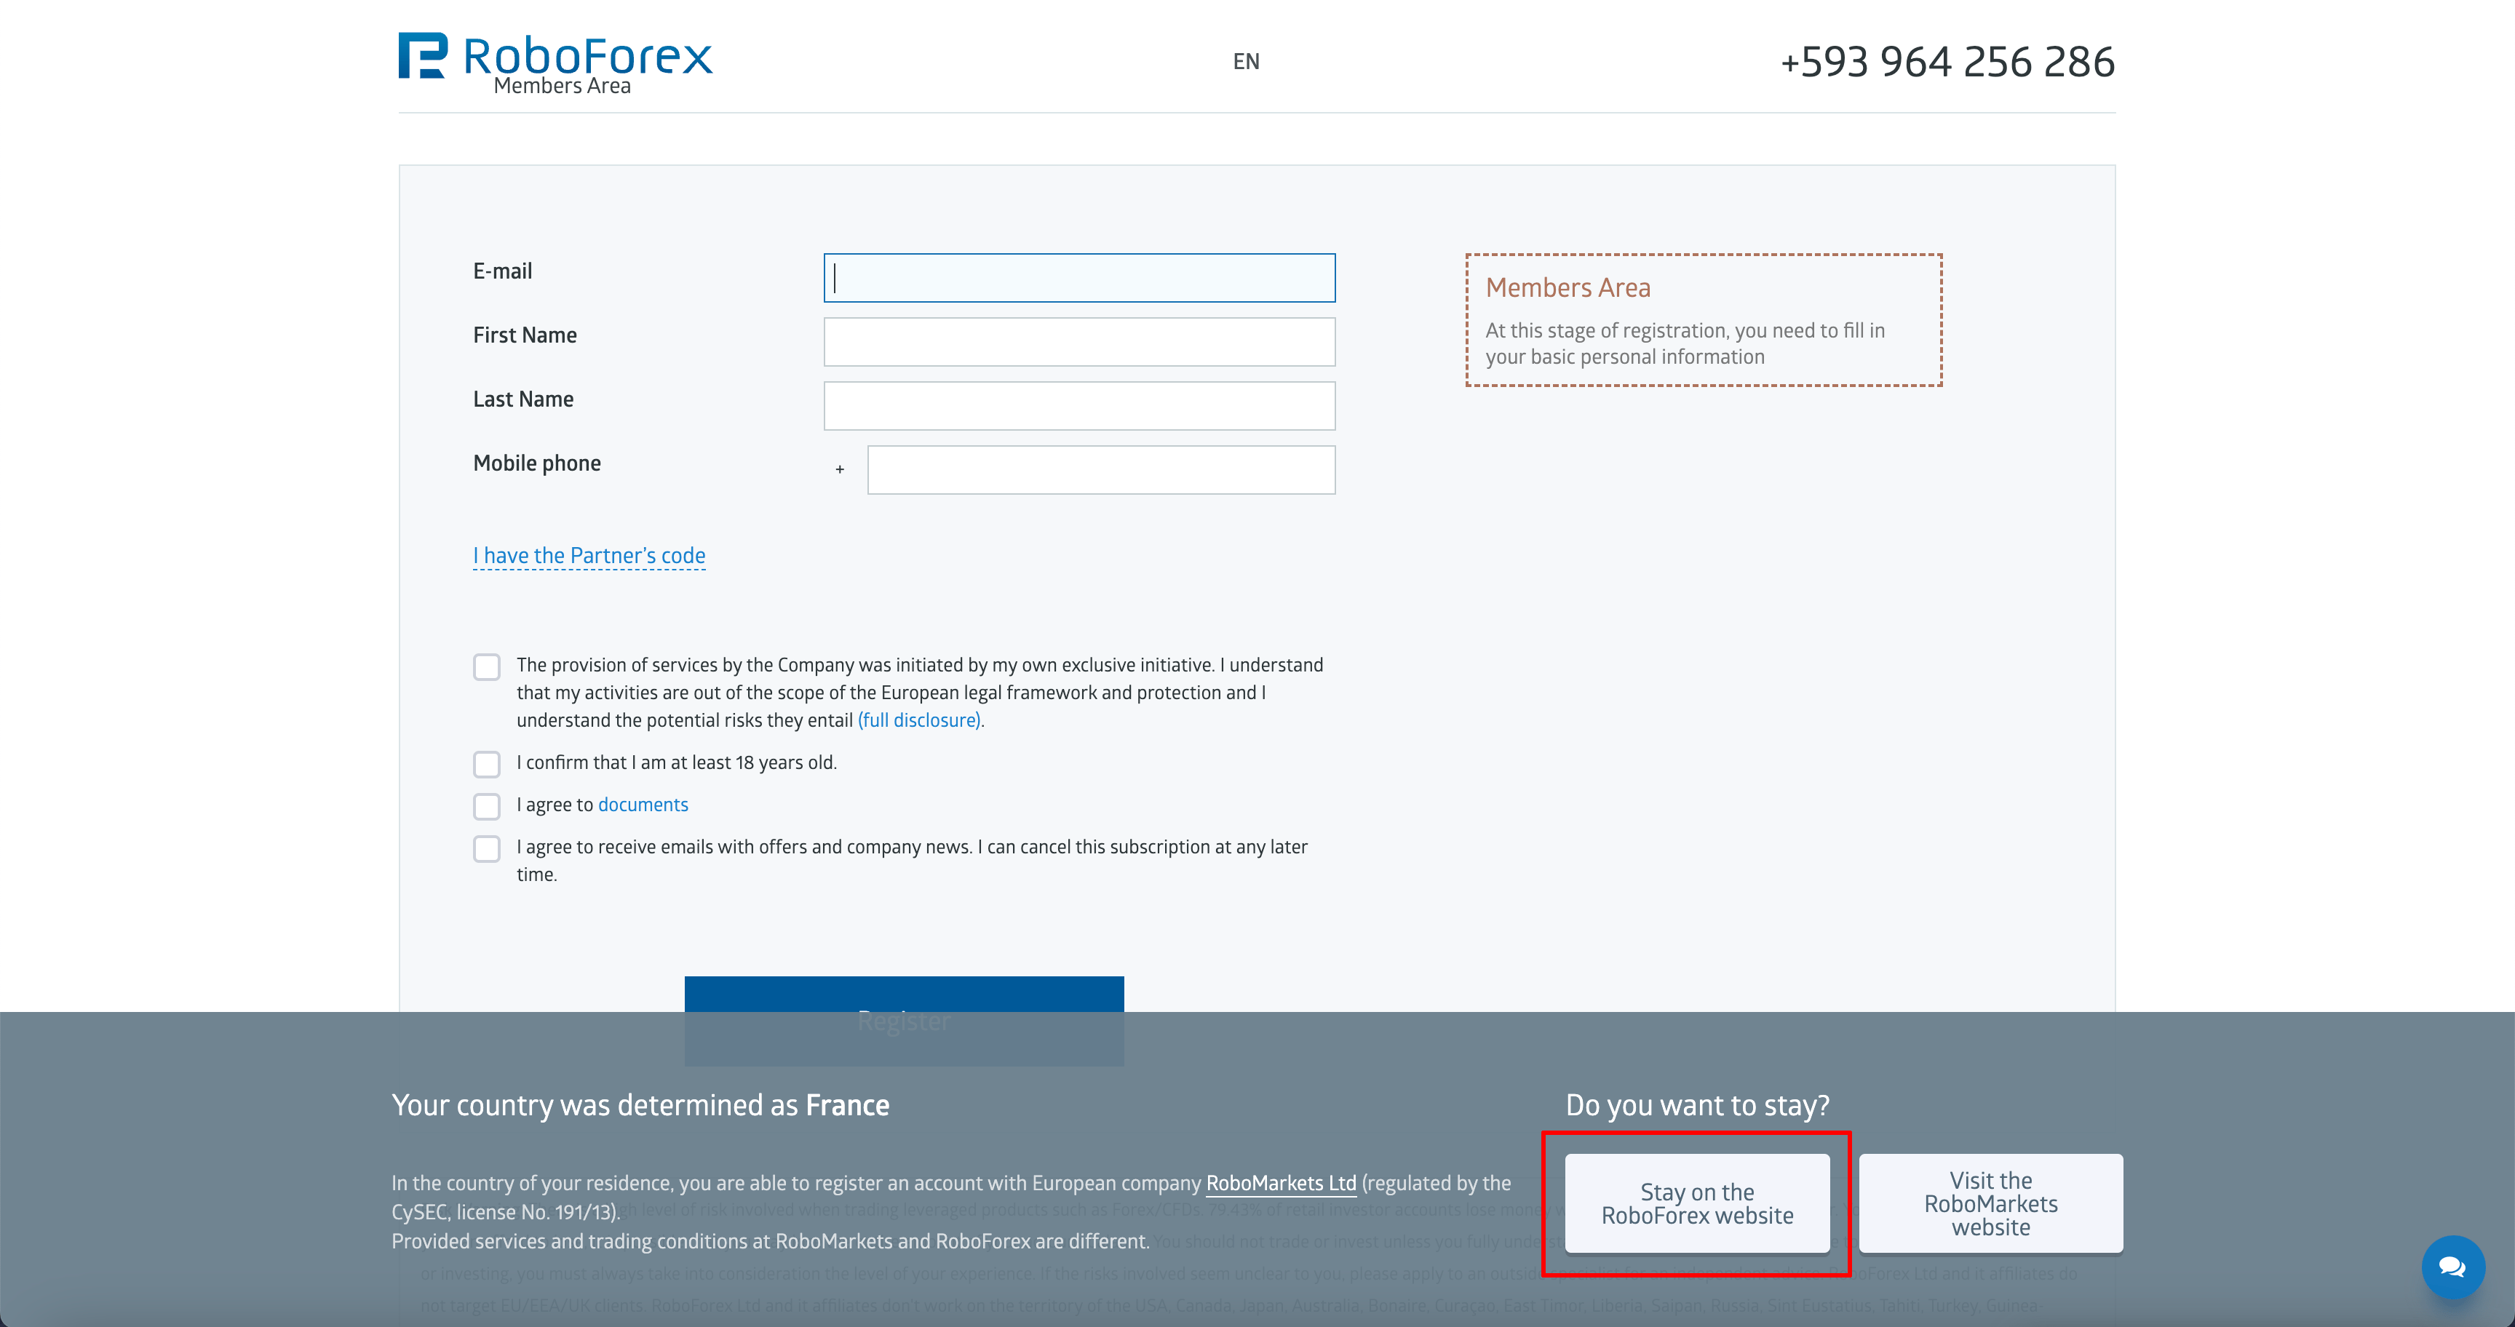Image resolution: width=2515 pixels, height=1327 pixels.
Task: Open the I have the Partner's code link
Action: [x=589, y=555]
